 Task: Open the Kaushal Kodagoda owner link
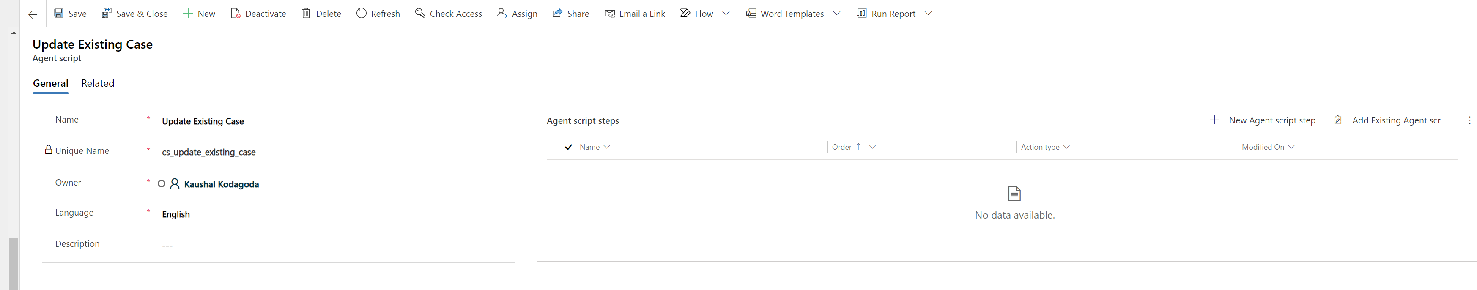click(x=221, y=185)
